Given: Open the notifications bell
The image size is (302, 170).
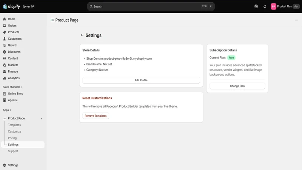Looking at the screenshot, I should pyautogui.click(x=265, y=6).
